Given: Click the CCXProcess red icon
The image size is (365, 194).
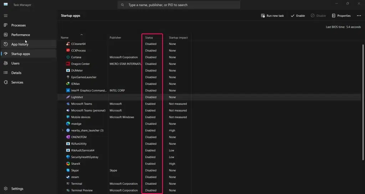Looking at the screenshot, I should click(x=68, y=50).
